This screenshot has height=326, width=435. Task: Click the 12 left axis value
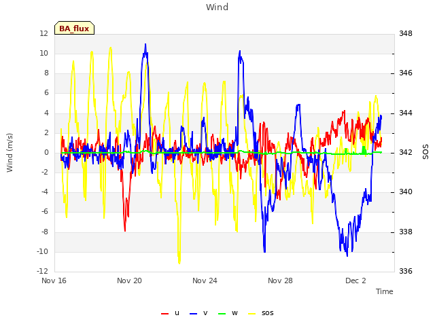pos(44,33)
